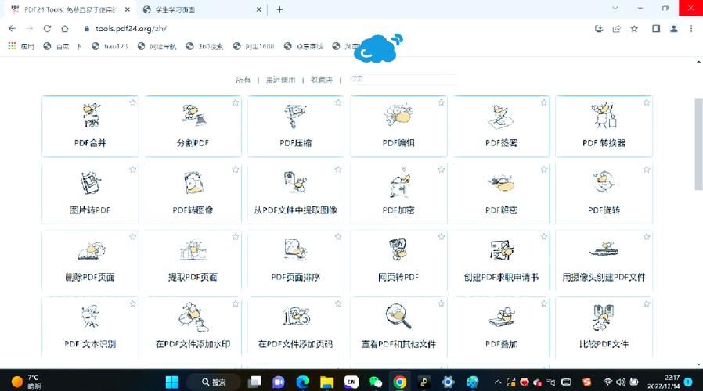Show hidden system tray icons
Screen dimensions: 703x391
coord(497,382)
